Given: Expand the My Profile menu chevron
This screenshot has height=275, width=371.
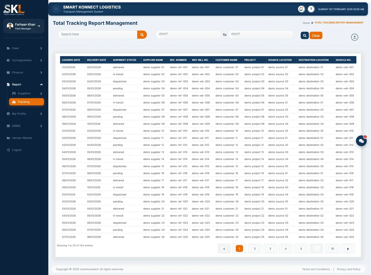Looking at the screenshot, I should (41, 114).
